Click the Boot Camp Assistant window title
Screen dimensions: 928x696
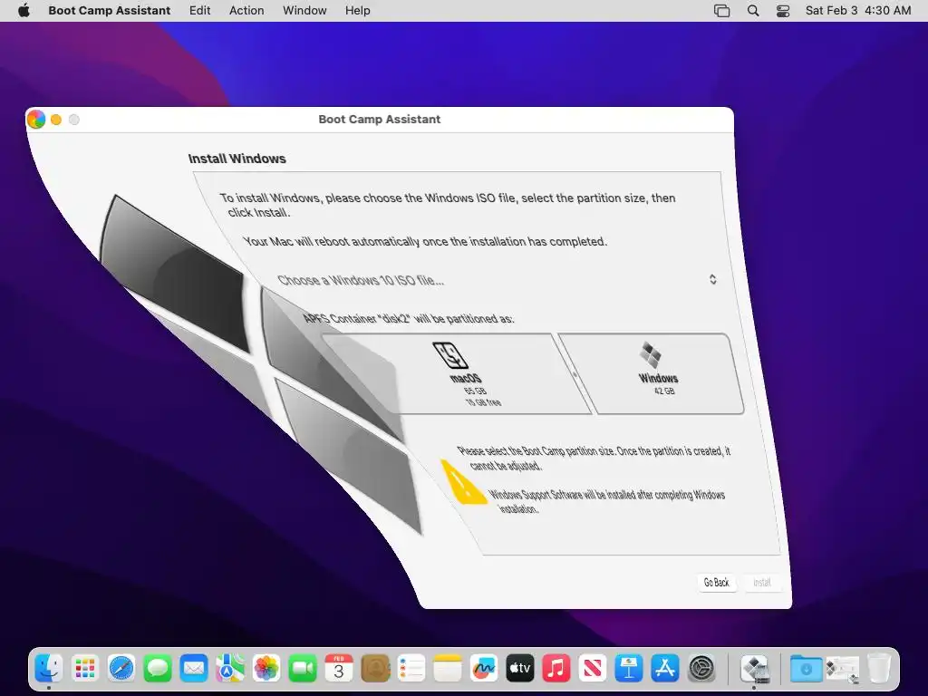(x=380, y=119)
